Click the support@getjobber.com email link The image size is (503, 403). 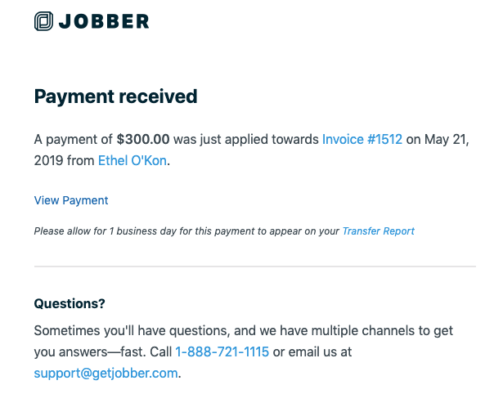click(x=106, y=374)
